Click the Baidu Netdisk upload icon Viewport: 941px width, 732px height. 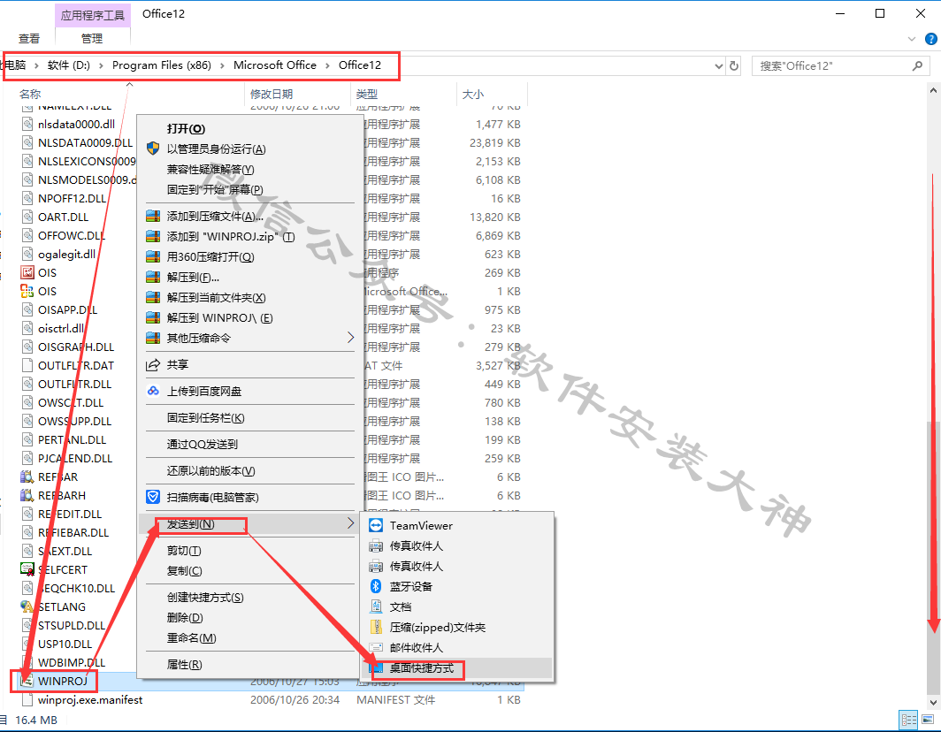(153, 392)
